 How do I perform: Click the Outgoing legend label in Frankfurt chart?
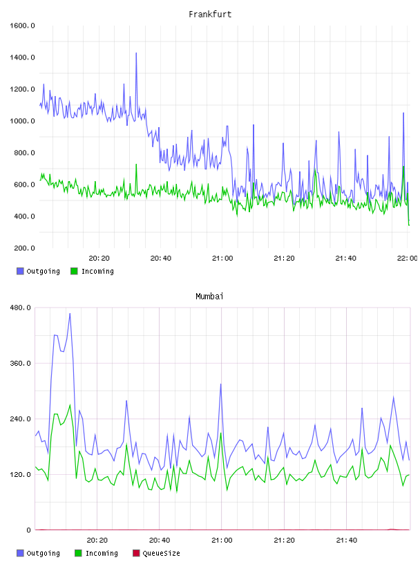click(43, 271)
